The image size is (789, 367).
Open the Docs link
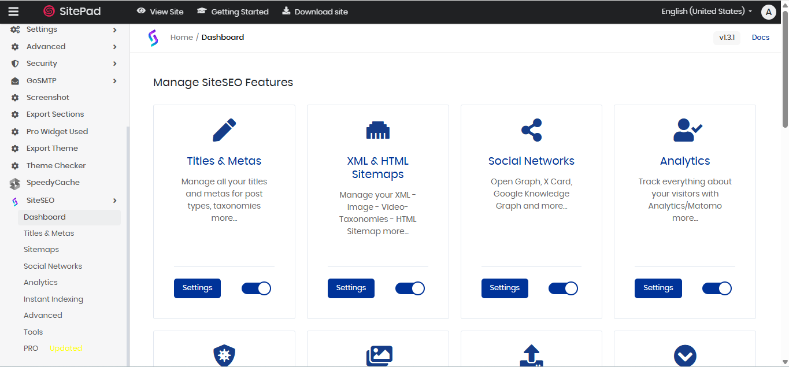coord(760,38)
